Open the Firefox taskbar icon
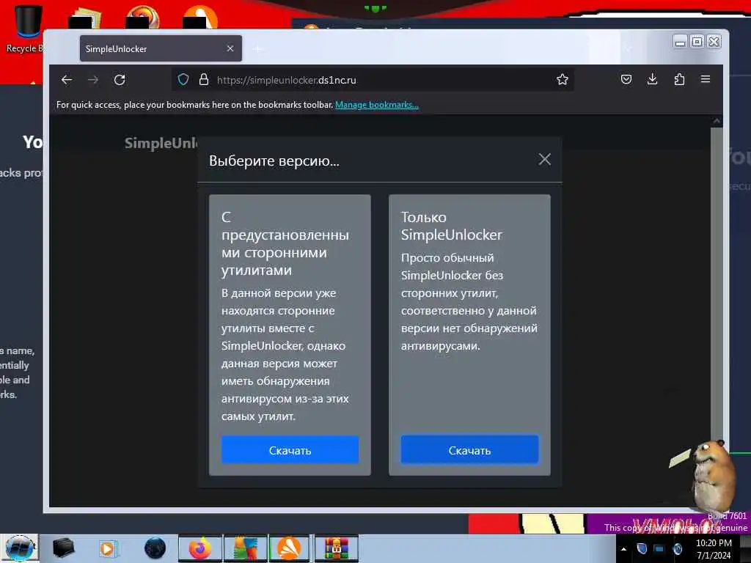 [200, 548]
